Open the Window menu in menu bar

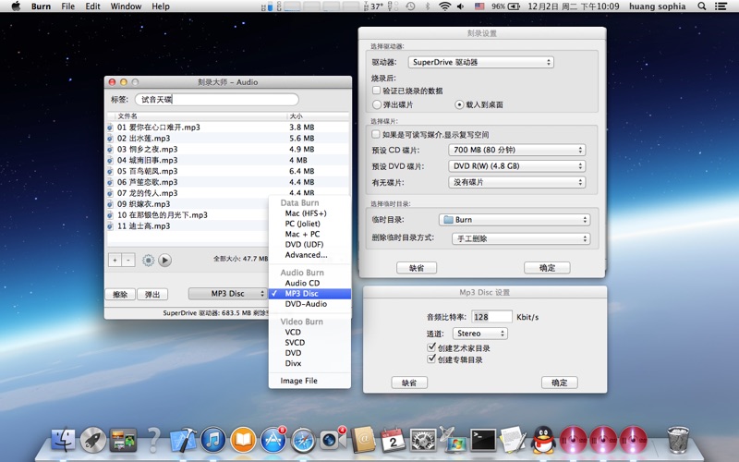point(126,6)
